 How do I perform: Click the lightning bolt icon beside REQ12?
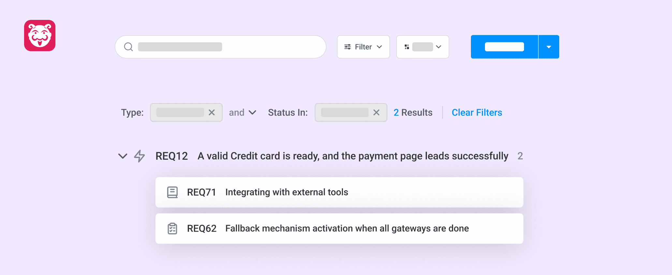click(x=139, y=156)
